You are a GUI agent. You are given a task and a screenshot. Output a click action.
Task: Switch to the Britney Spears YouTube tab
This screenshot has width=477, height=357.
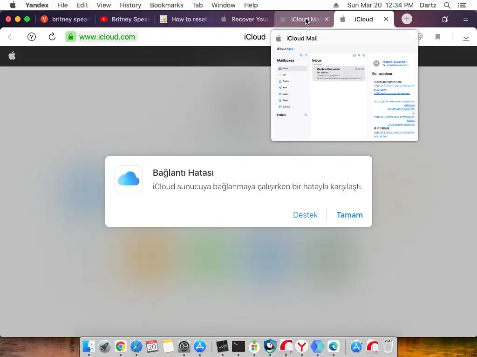click(x=125, y=19)
